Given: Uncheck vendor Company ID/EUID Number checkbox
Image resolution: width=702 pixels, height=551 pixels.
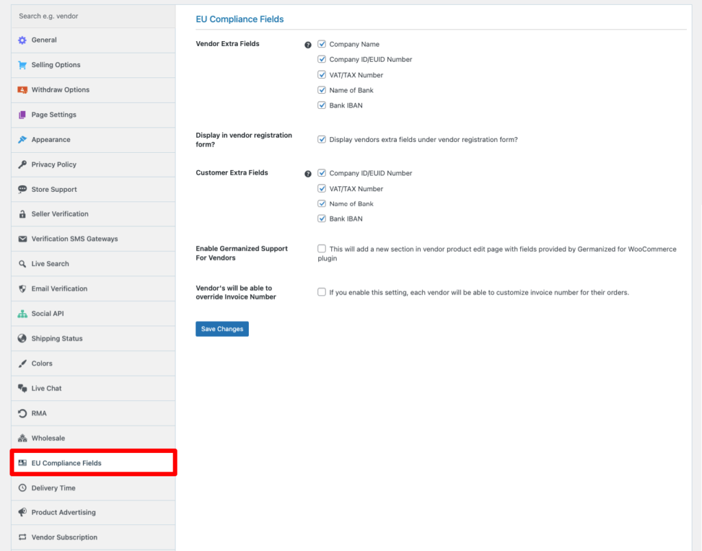Looking at the screenshot, I should coord(322,59).
